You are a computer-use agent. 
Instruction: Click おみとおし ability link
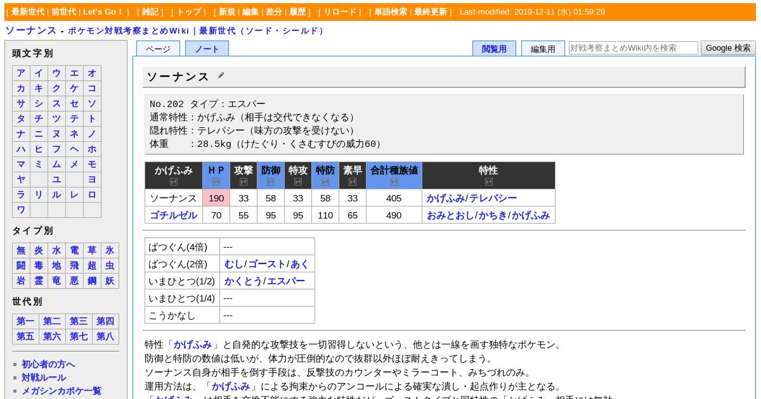click(x=450, y=215)
